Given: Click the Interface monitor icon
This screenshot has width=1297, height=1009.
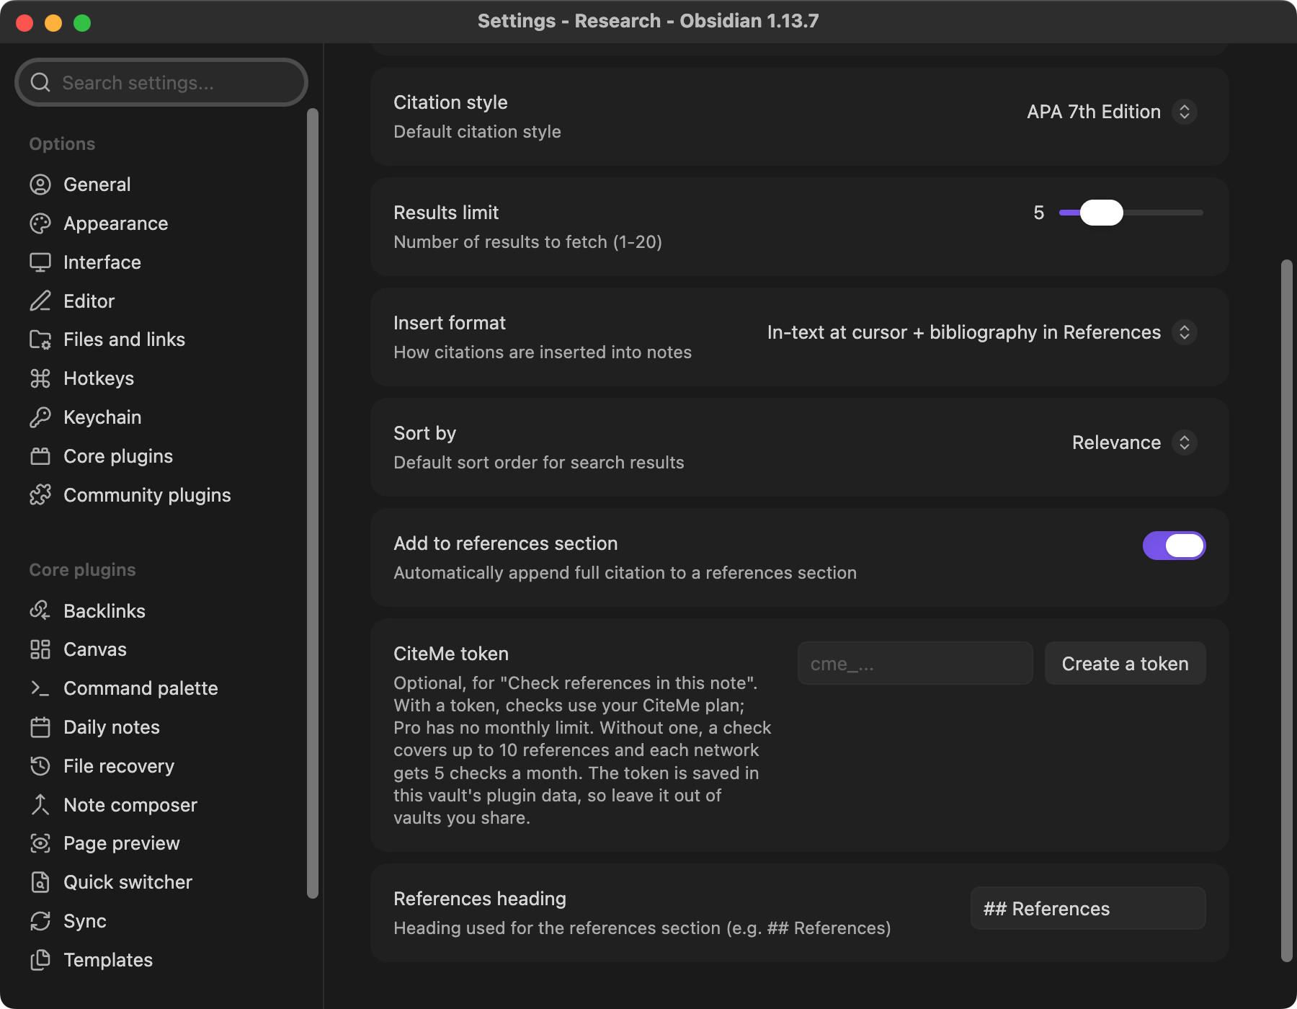Looking at the screenshot, I should tap(40, 262).
